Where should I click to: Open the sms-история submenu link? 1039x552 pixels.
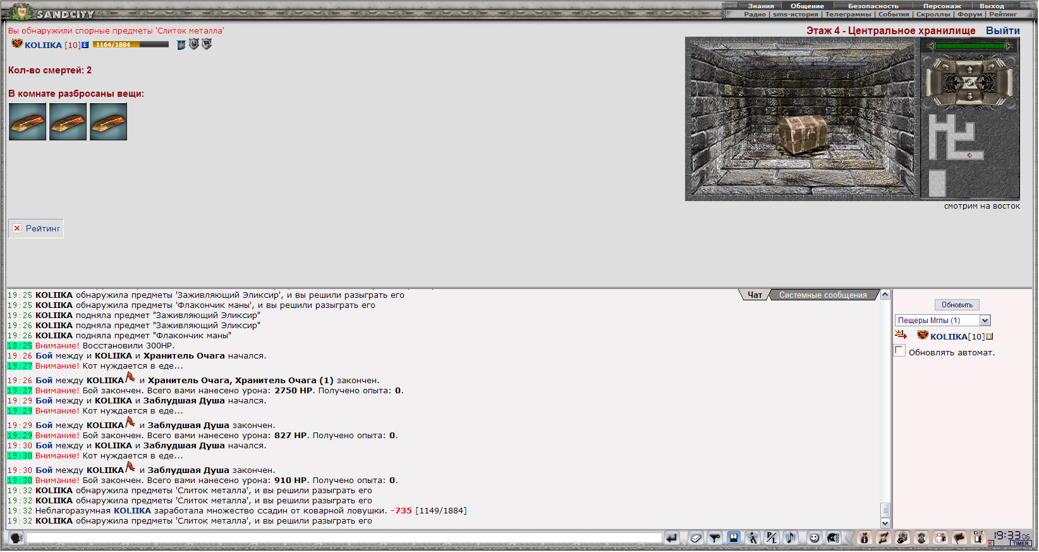click(795, 14)
